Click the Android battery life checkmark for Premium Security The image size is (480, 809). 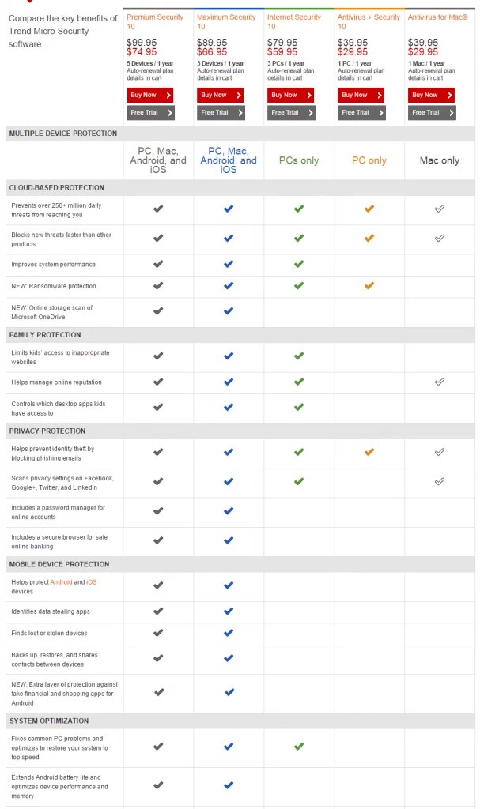158,784
